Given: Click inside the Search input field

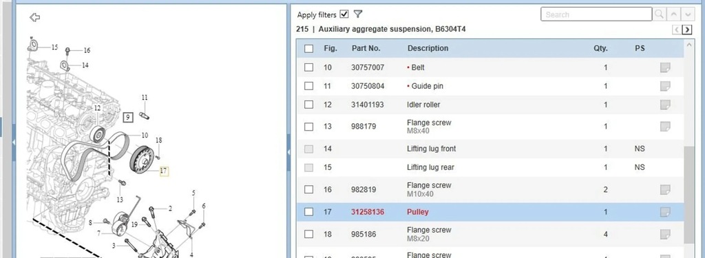Looking at the screenshot, I should (x=596, y=14).
